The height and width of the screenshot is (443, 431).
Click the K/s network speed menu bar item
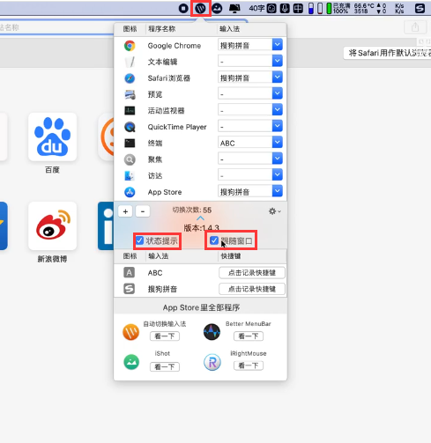pos(399,8)
